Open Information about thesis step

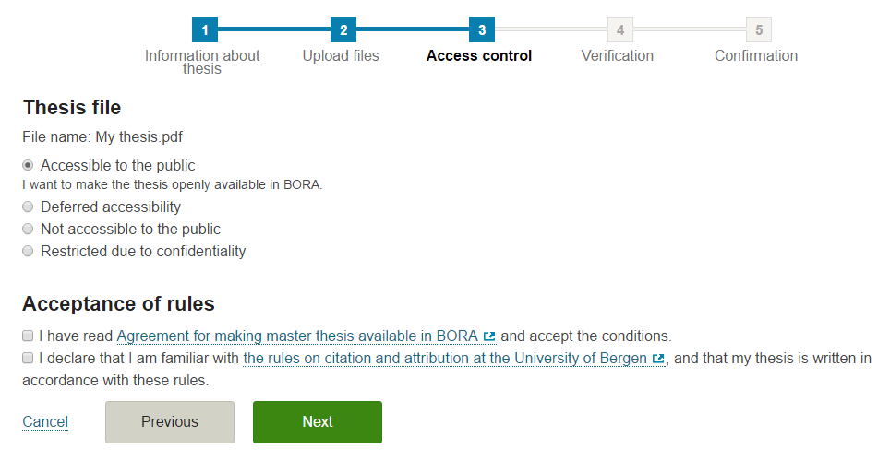click(x=202, y=62)
